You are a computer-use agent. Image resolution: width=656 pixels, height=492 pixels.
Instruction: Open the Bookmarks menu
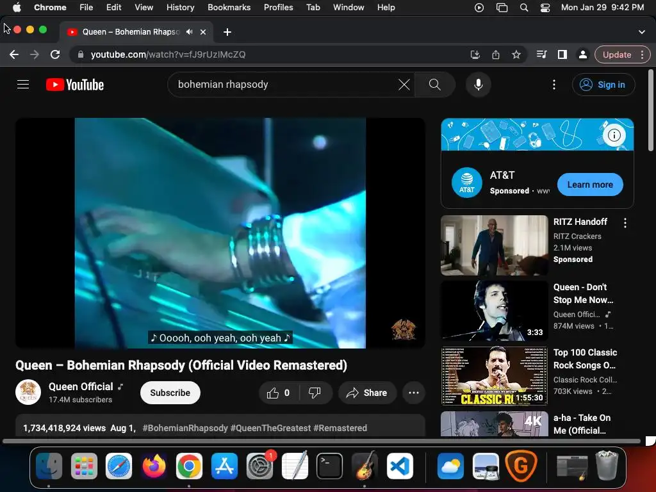(229, 8)
